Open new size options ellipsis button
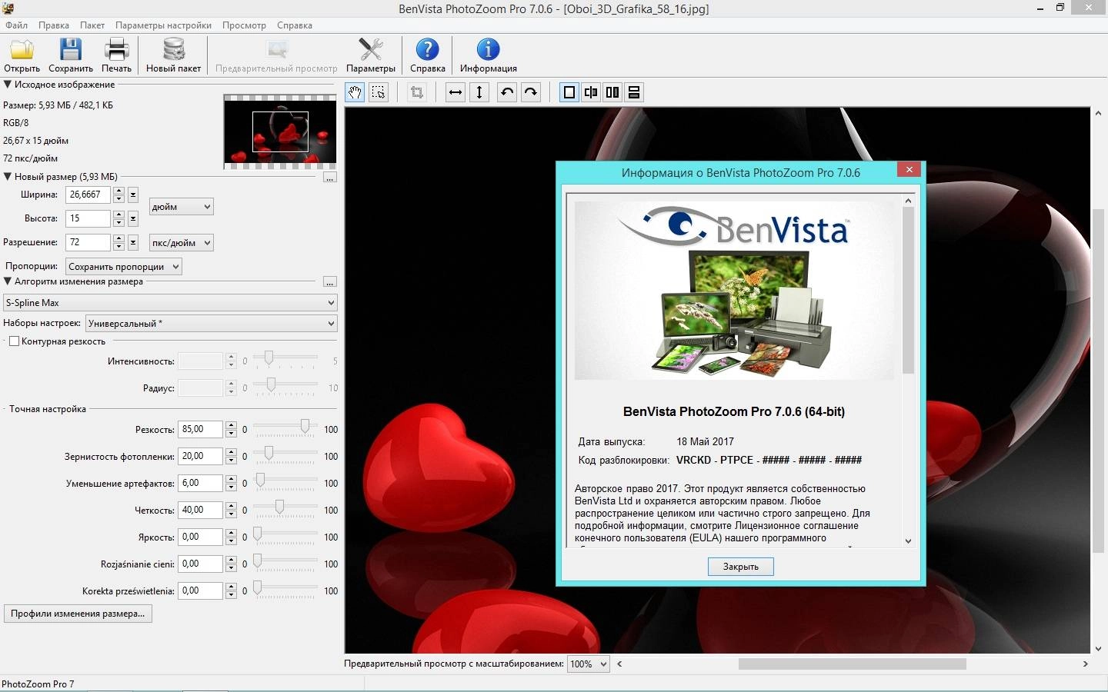 [330, 178]
